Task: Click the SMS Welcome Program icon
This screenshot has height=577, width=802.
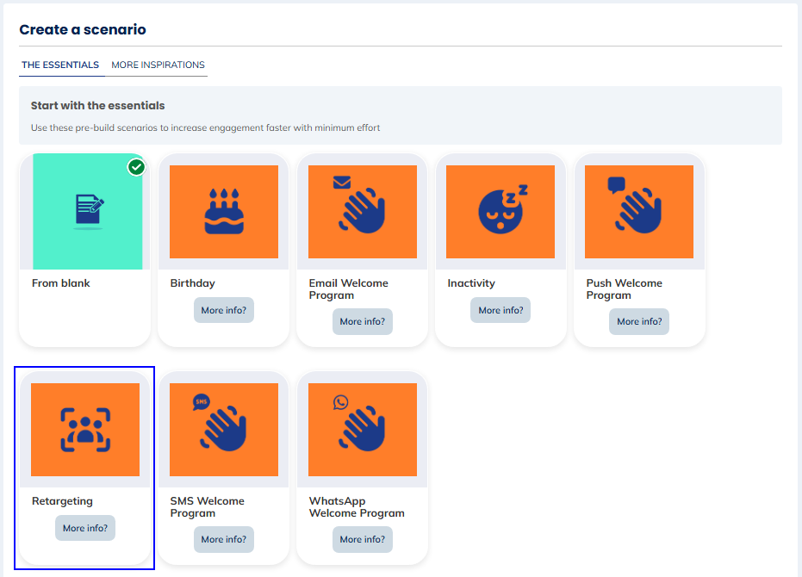Action: pos(223,429)
